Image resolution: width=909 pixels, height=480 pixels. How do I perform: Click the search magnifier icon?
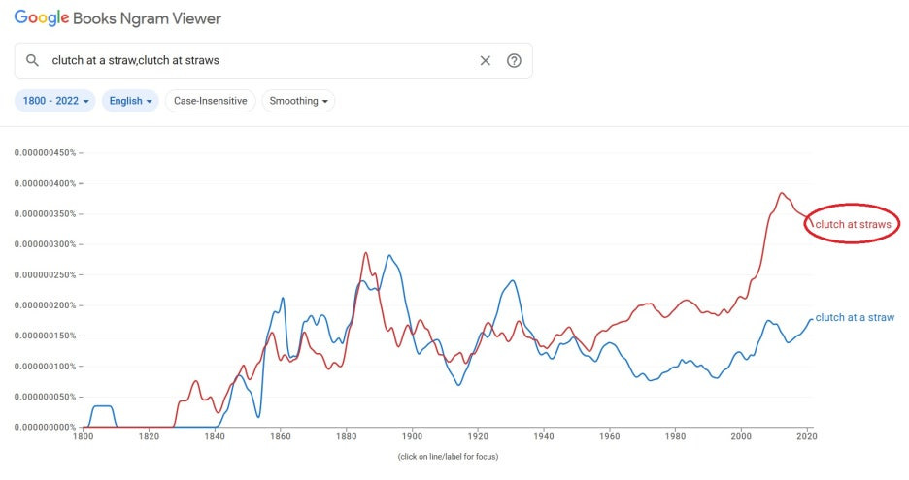pyautogui.click(x=32, y=60)
